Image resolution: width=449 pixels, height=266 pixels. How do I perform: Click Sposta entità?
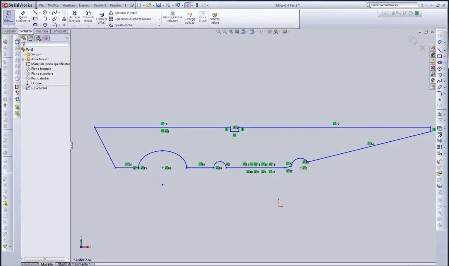click(x=120, y=25)
